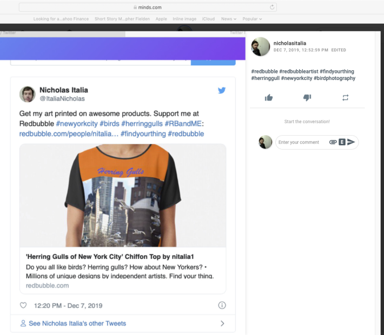
Task: Expand the Popular bookmarks dropdown
Action: [x=252, y=19]
